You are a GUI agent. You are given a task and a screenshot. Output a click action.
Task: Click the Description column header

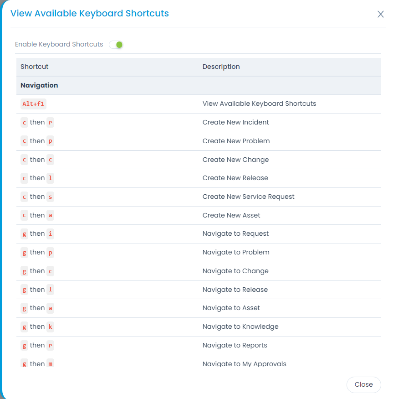[x=221, y=67]
